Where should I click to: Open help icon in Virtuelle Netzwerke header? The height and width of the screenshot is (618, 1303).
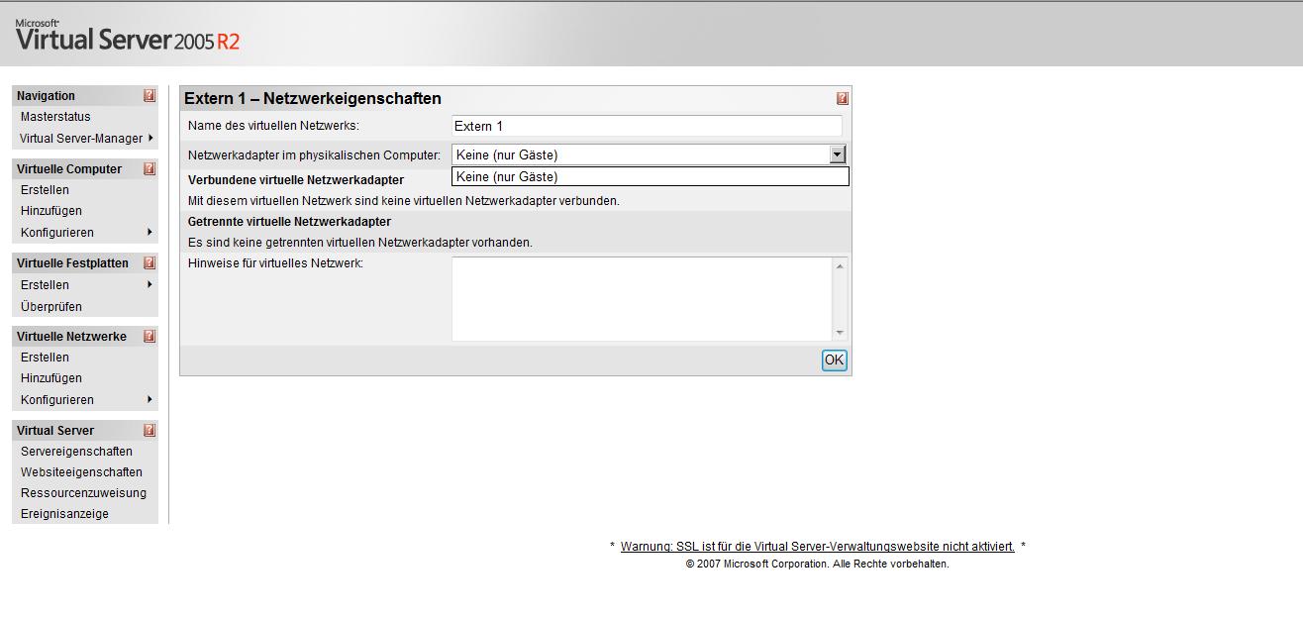pyautogui.click(x=150, y=337)
